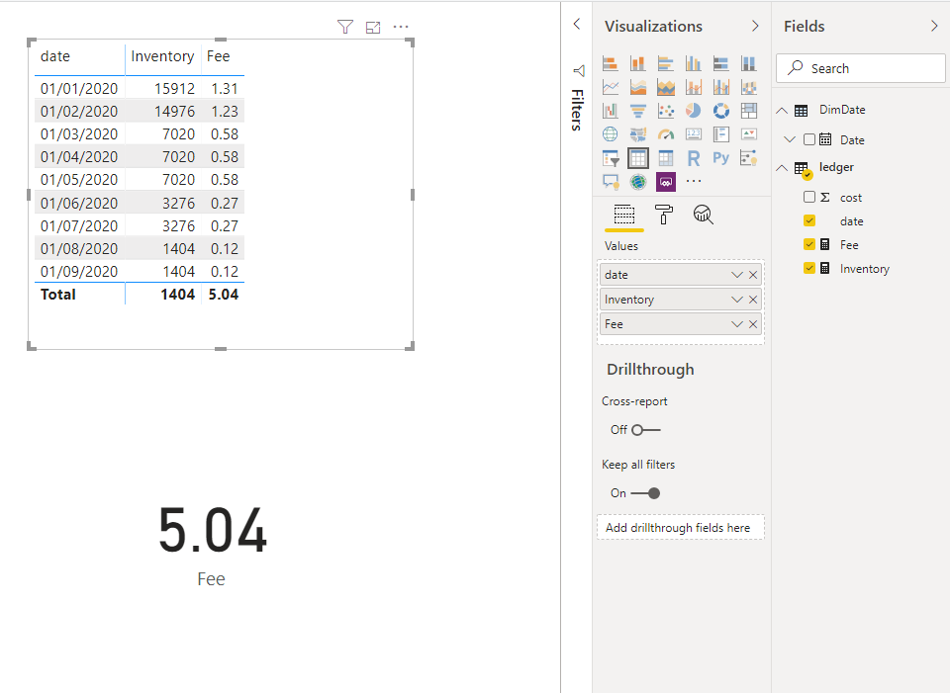Select the clustered bar chart visual
950x693 pixels.
666,63
